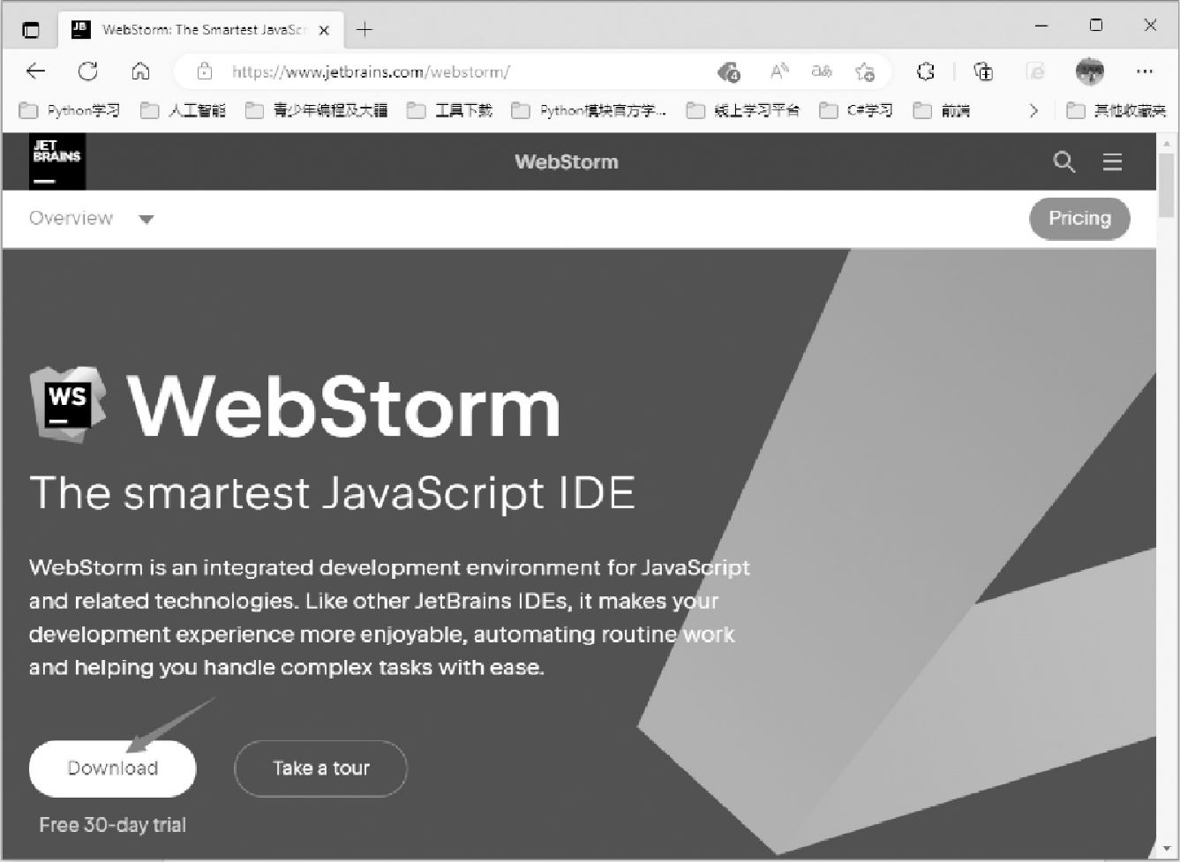The image size is (1180, 862).
Task: Open the C#学习 bookmarks folder
Action: pyautogui.click(x=856, y=111)
